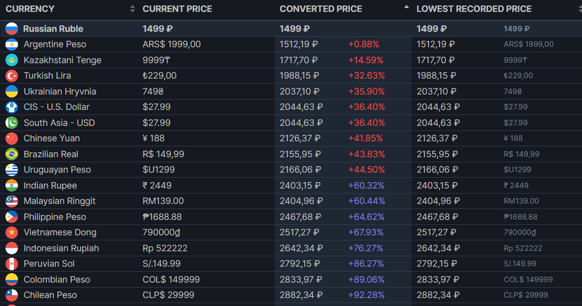The image size is (582, 306).
Task: Select the Indonesian Rupiah currency name
Action: 61,248
